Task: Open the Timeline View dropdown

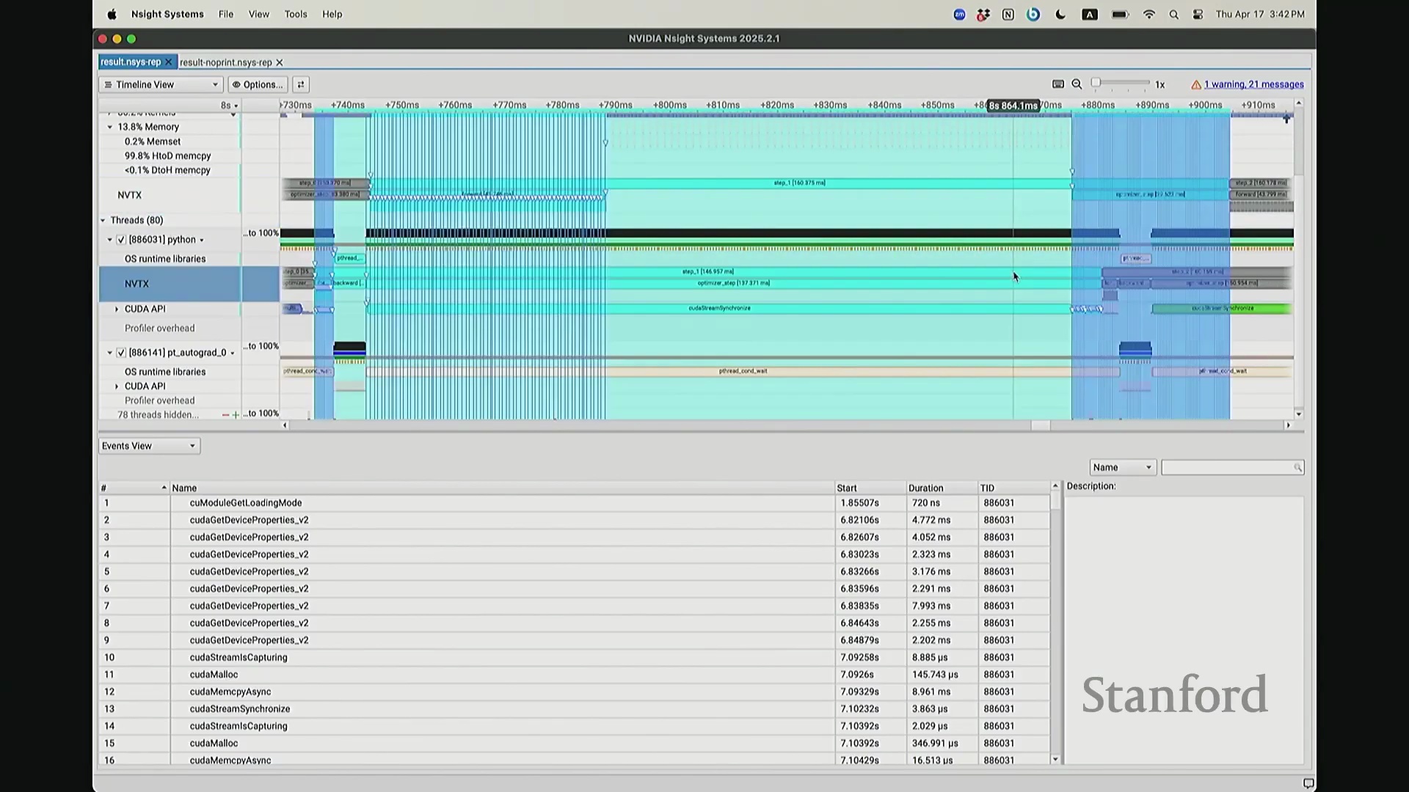Action: tap(161, 84)
